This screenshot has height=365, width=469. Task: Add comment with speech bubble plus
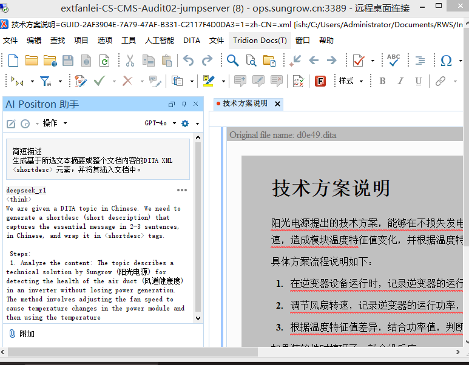point(240,81)
